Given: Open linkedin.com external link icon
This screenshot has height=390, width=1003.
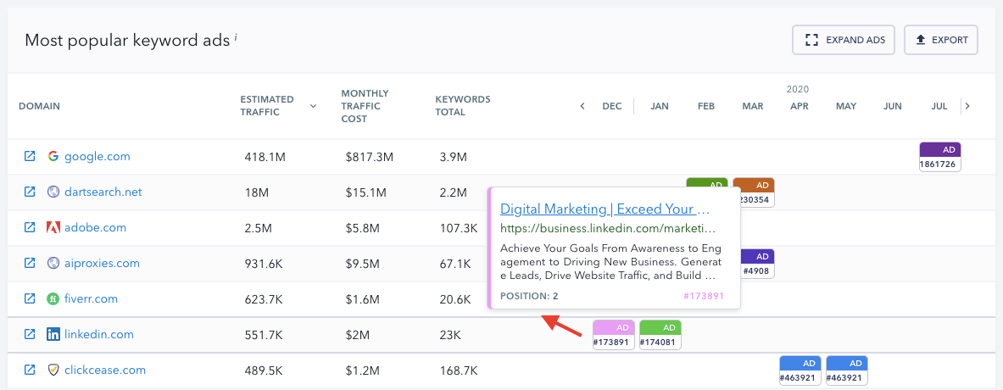Looking at the screenshot, I should pyautogui.click(x=30, y=334).
